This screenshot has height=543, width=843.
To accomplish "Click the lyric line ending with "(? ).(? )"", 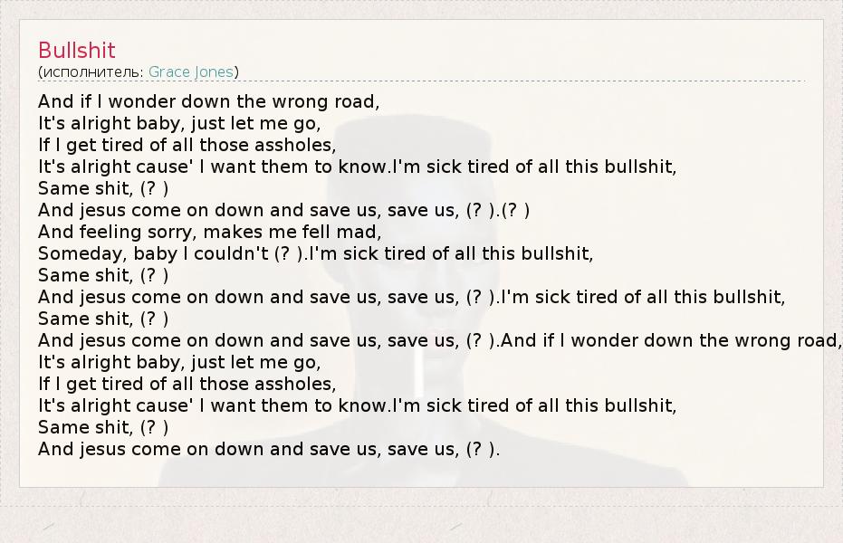I will pos(283,210).
